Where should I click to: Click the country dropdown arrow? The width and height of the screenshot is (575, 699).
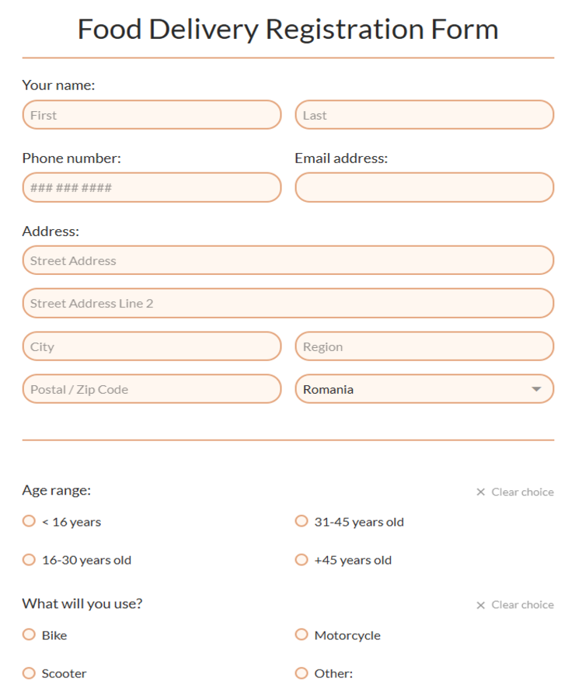pyautogui.click(x=536, y=389)
